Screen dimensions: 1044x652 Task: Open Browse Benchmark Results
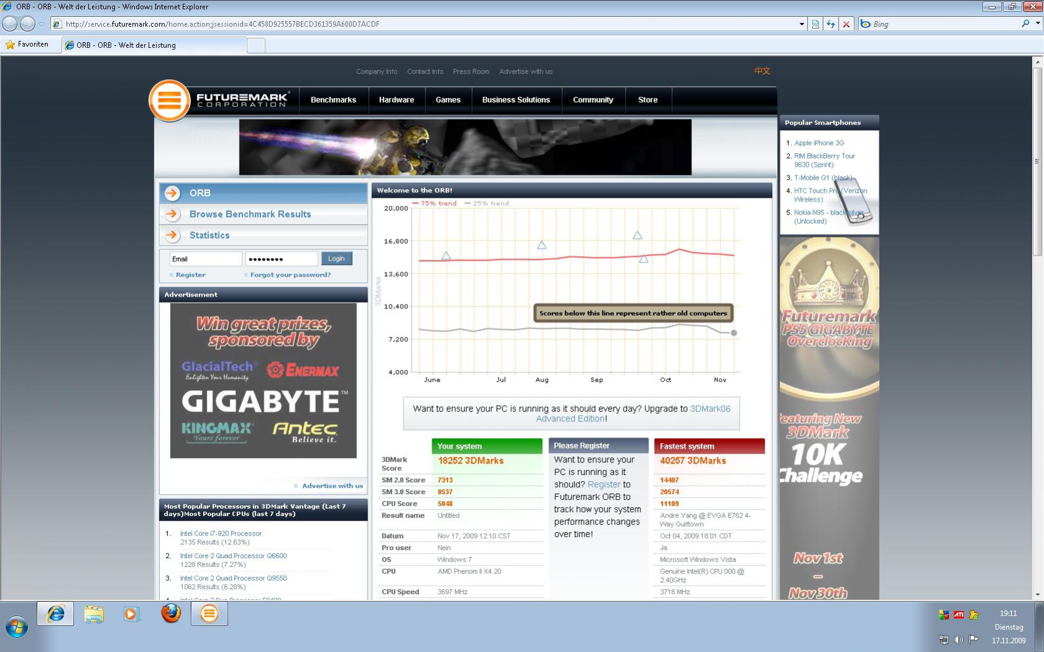[250, 214]
